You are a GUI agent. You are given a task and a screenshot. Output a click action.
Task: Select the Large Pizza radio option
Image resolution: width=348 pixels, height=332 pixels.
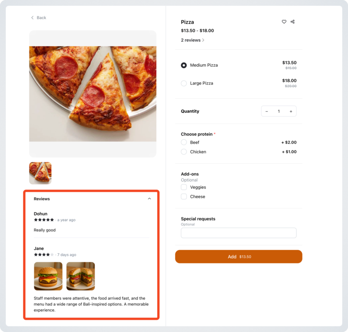pyautogui.click(x=184, y=83)
